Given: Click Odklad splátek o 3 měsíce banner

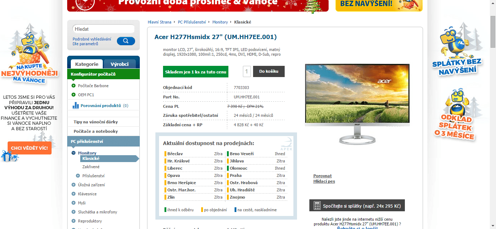Looking at the screenshot, I should [455, 115].
